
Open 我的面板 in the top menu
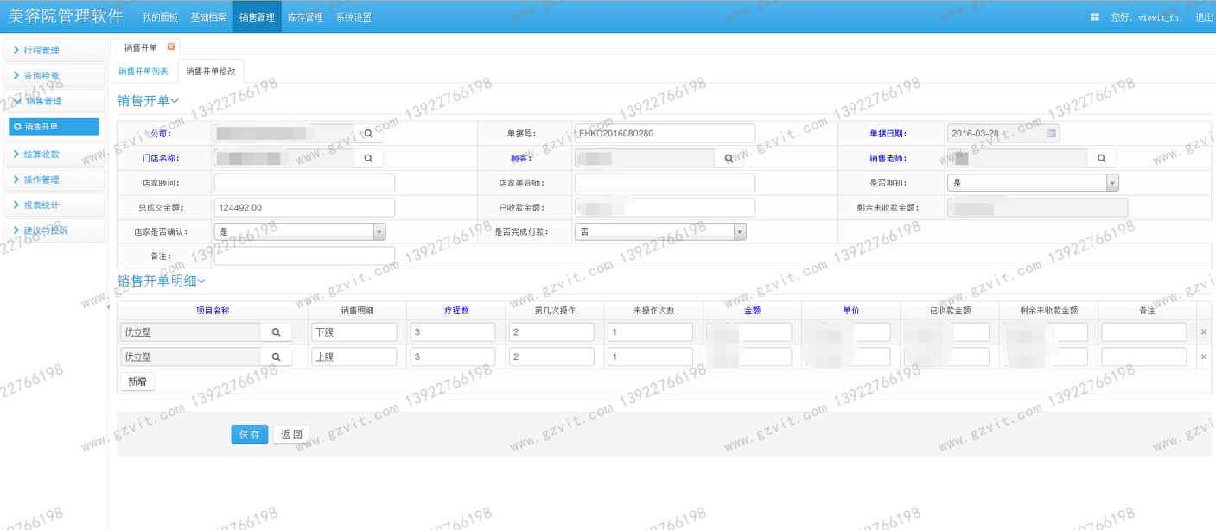coord(160,17)
